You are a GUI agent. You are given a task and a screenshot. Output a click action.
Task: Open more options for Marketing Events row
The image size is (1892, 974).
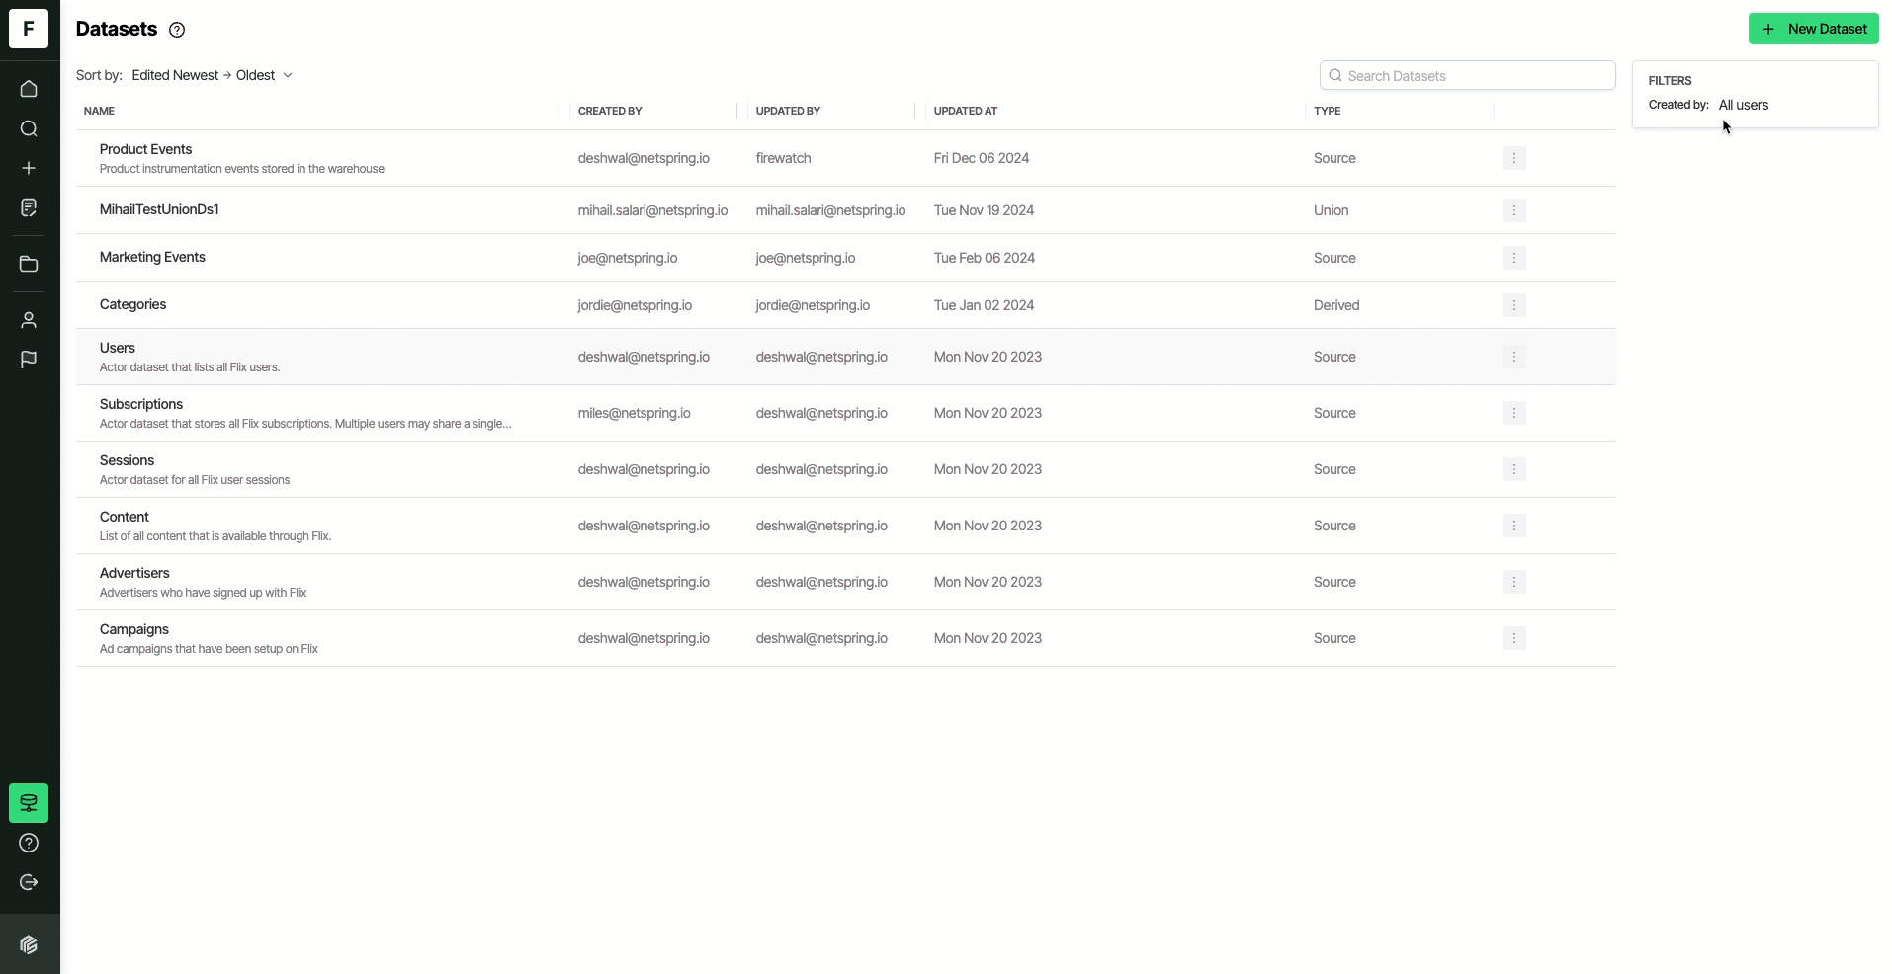1513,258
